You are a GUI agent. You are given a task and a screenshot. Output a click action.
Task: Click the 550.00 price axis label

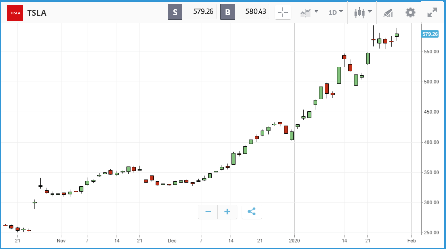432,52
